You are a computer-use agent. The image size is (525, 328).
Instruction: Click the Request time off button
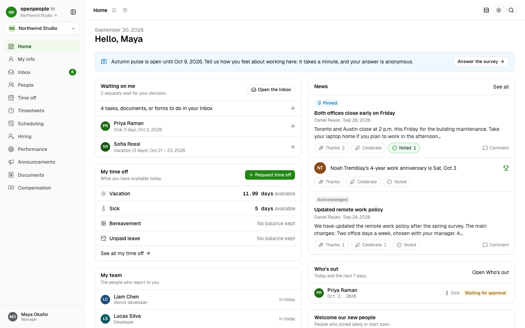click(270, 175)
